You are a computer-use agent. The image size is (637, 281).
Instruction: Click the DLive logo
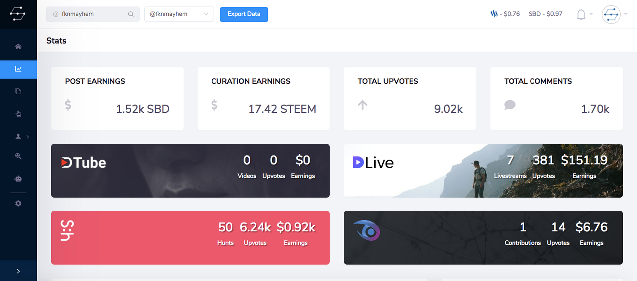(373, 162)
